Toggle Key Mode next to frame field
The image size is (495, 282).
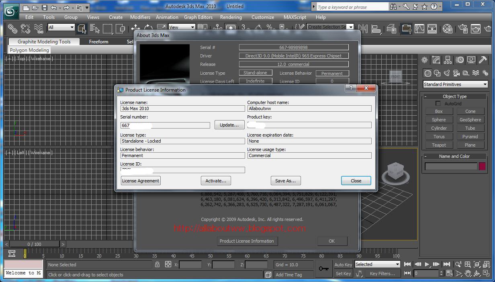[x=407, y=273]
